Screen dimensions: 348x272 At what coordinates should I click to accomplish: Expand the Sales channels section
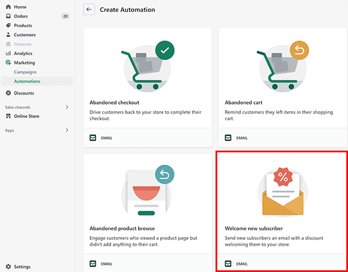(x=67, y=107)
